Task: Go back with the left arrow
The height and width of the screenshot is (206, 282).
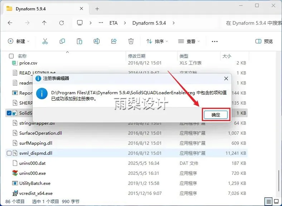Action: point(10,23)
